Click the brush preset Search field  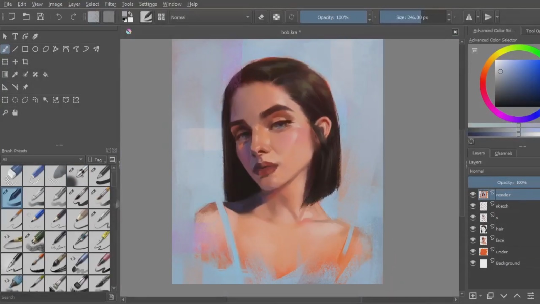pos(53,297)
